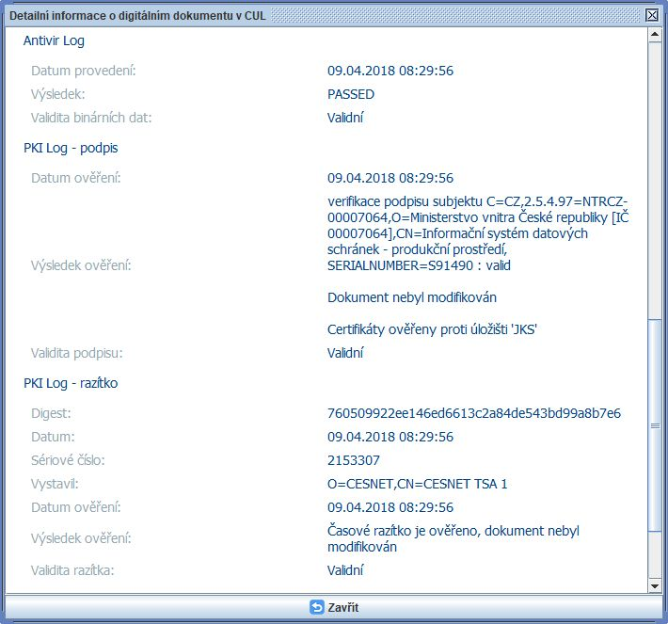Click the Datum provedení date value
The width and height of the screenshot is (668, 624).
(390, 71)
